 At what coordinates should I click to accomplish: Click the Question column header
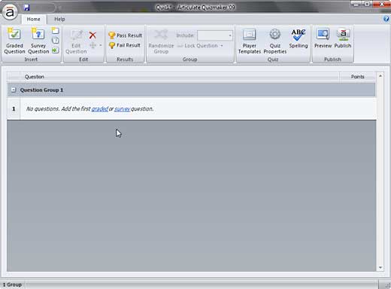coord(180,77)
